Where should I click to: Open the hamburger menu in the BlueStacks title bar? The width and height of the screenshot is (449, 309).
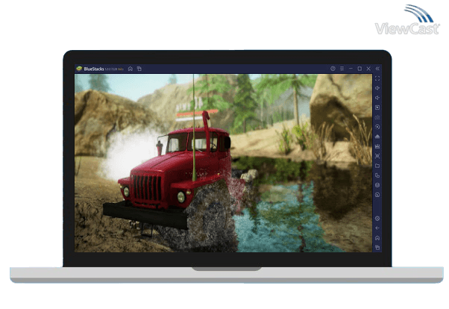[342, 69]
